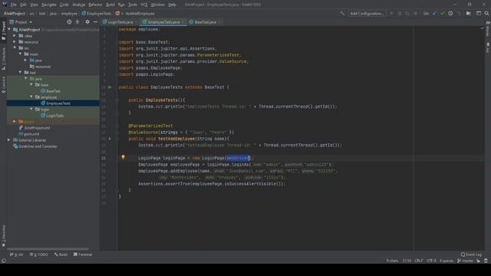Collapse the test folder

coord(21,73)
